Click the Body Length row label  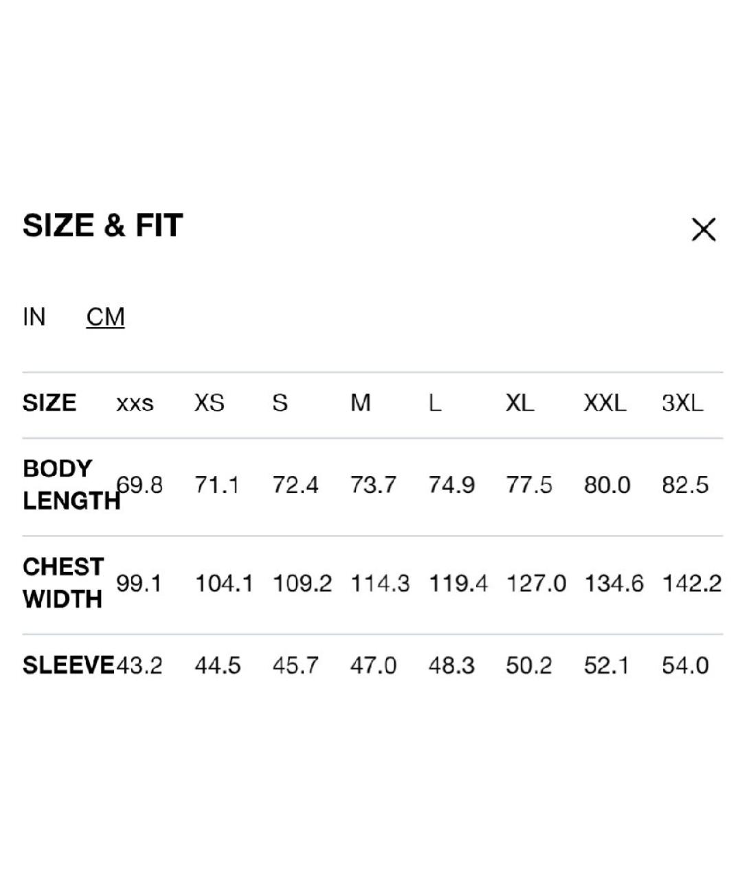tap(69, 485)
